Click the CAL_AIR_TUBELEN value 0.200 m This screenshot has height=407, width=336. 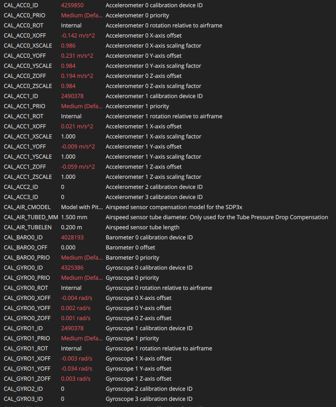tap(71, 227)
